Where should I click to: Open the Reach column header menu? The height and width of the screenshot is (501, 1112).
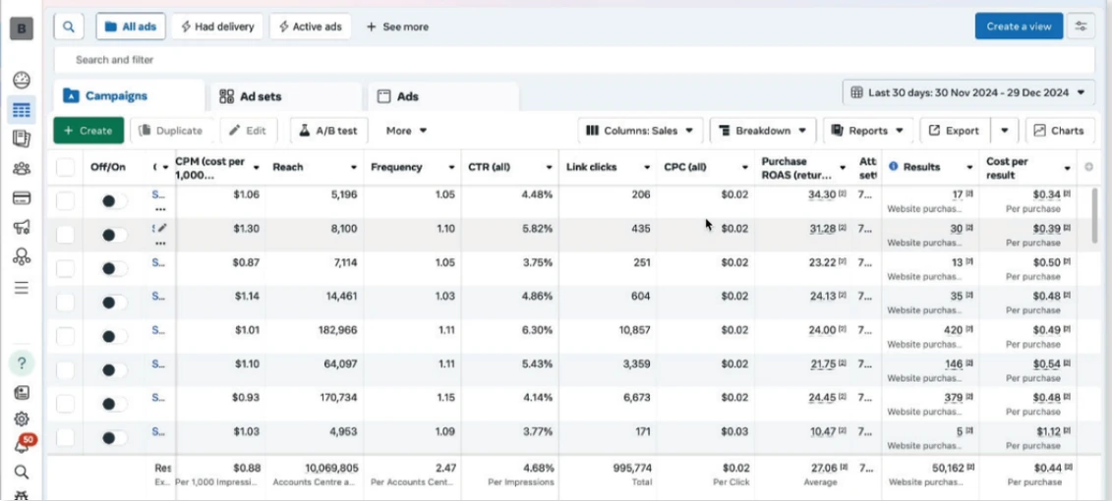353,168
